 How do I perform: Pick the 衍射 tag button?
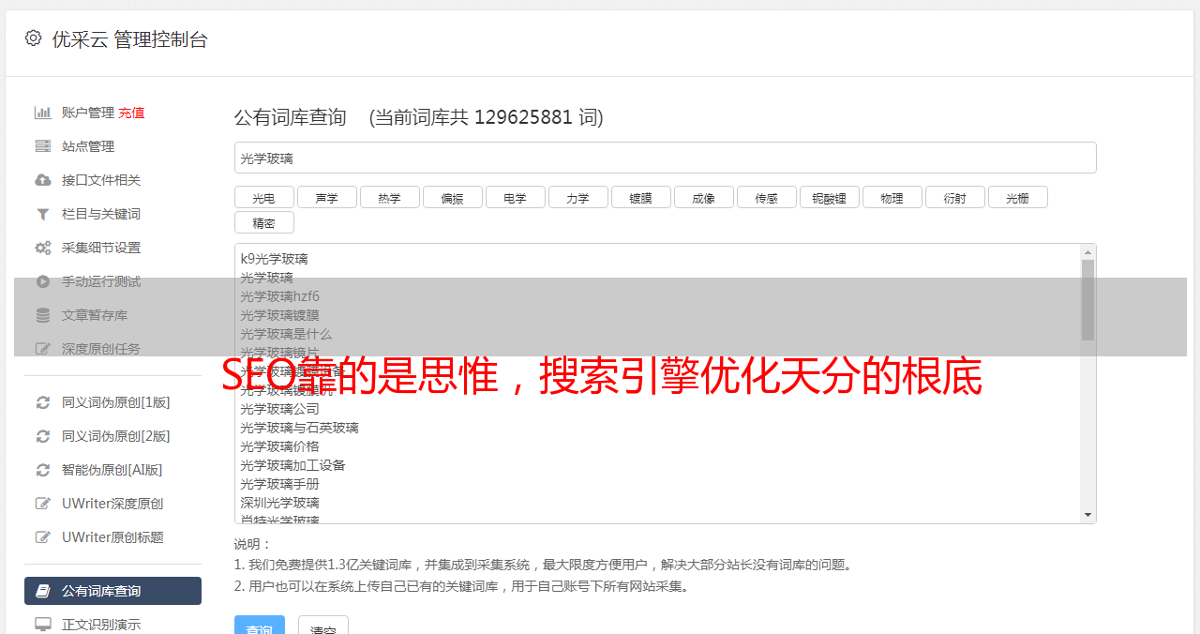tap(954, 197)
